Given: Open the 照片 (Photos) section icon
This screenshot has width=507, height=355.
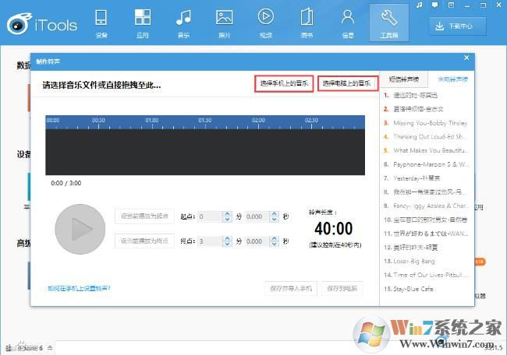Looking at the screenshot, I should coord(225,22).
